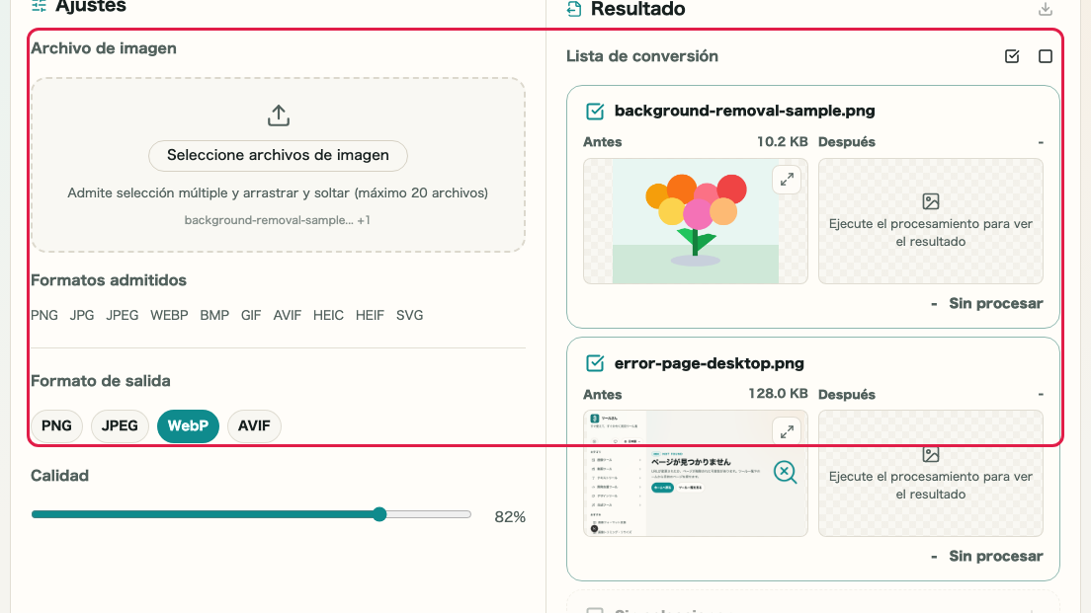Click the upload arrow icon in the drop zone
This screenshot has height=613, width=1091.
click(x=279, y=115)
